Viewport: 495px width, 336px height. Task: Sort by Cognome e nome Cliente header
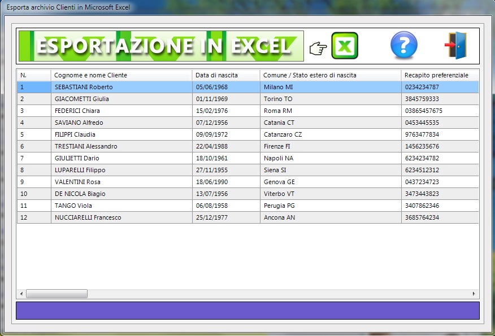(x=121, y=75)
